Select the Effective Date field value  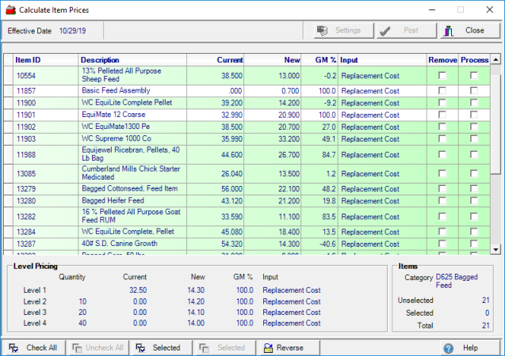(72, 31)
